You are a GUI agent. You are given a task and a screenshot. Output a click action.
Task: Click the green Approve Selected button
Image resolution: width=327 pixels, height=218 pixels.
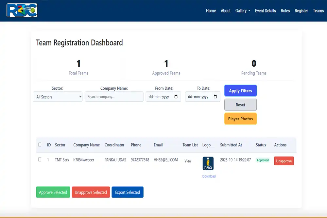[x=53, y=192]
